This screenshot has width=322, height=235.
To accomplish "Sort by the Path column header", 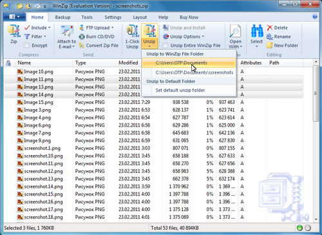I will click(x=274, y=63).
